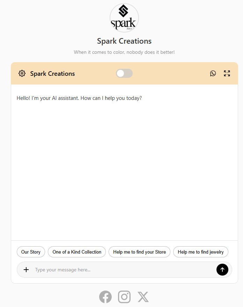
Task: Open the X (Twitter) social link
Action: tap(143, 297)
